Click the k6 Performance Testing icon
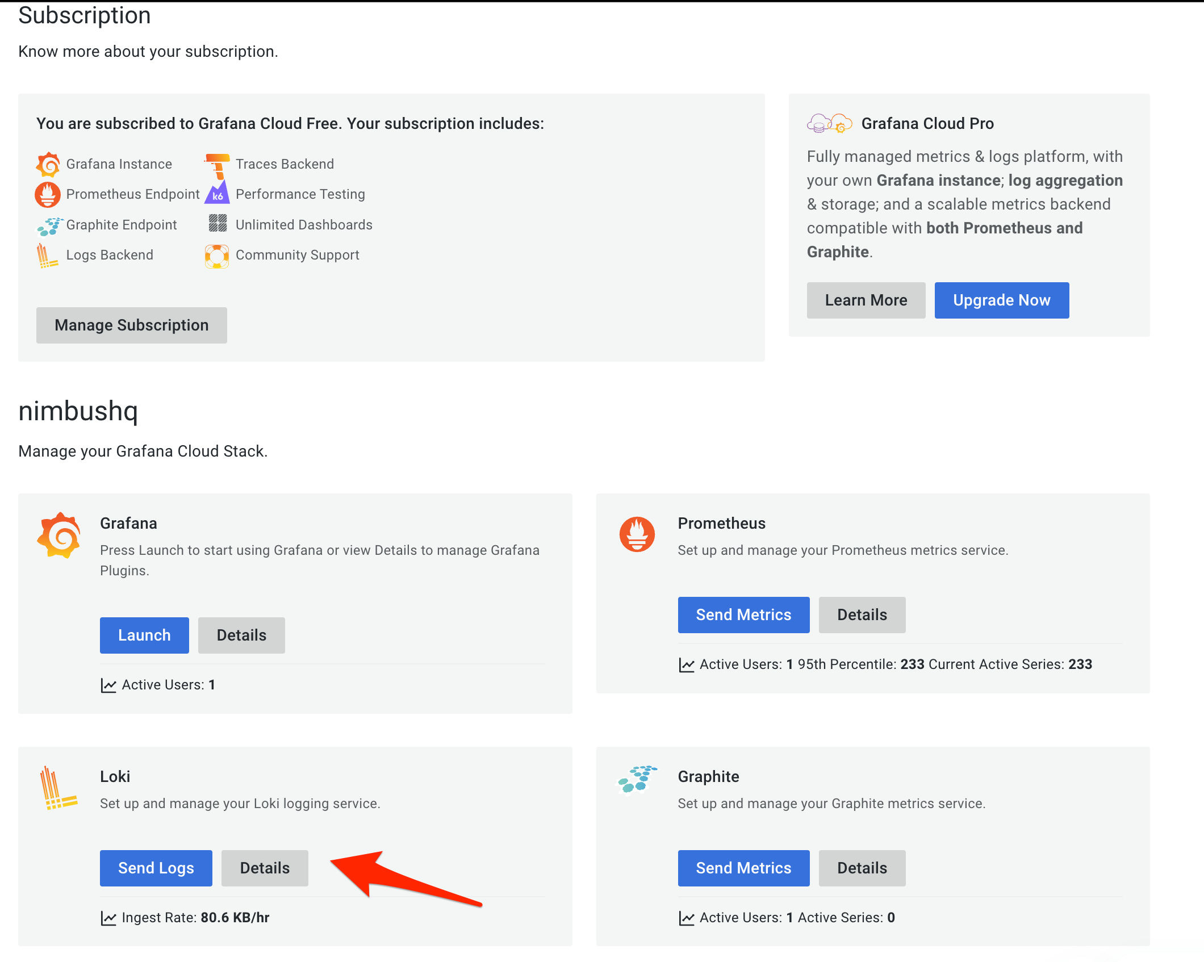The height and width of the screenshot is (962, 1204). point(218,193)
